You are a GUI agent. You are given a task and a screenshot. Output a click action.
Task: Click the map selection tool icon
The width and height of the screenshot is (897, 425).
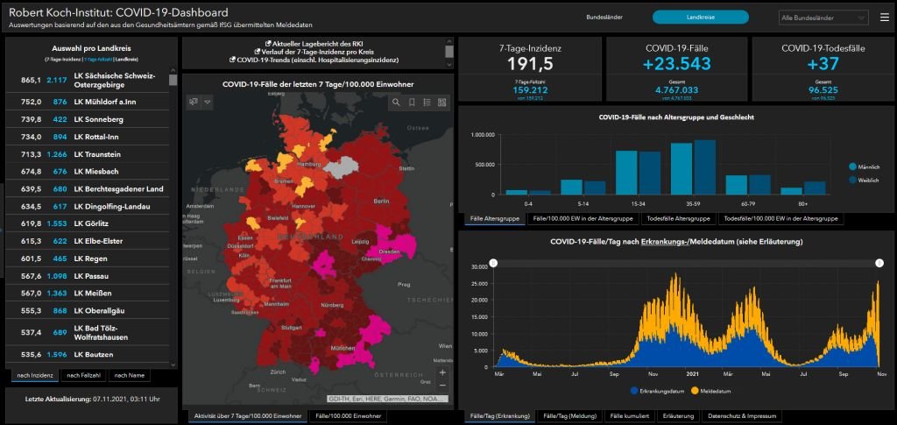pos(194,102)
